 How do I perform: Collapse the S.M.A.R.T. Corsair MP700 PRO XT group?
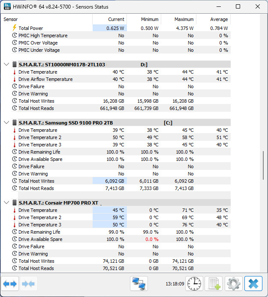(x=6, y=203)
